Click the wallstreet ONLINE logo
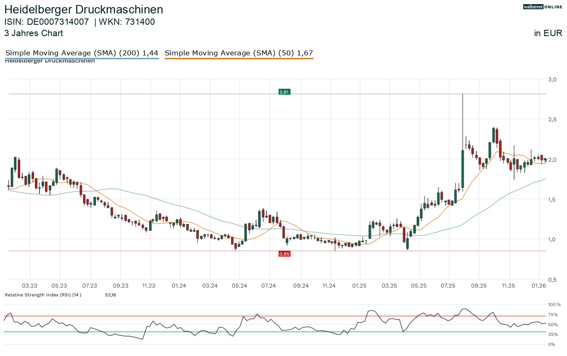Screen dimensions: 567x356 [x=543, y=7]
